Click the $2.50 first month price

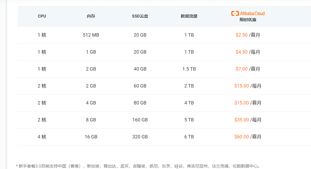[241, 35]
